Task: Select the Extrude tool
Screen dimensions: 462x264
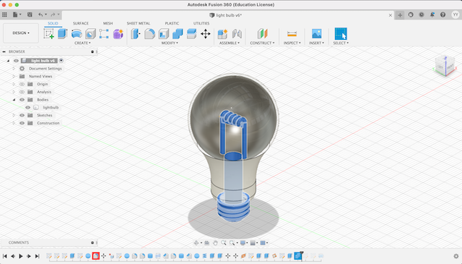Action: [x=63, y=34]
